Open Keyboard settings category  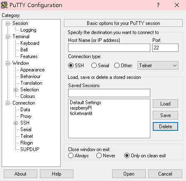click(30, 43)
